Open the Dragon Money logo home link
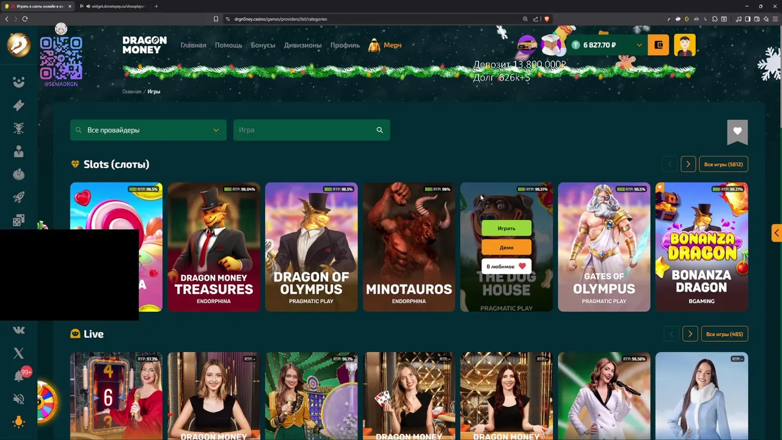The width and height of the screenshot is (782, 440). point(144,45)
